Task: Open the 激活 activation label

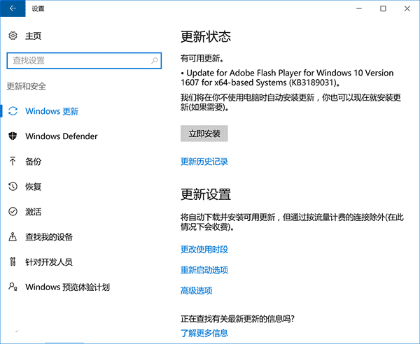Action: point(33,212)
